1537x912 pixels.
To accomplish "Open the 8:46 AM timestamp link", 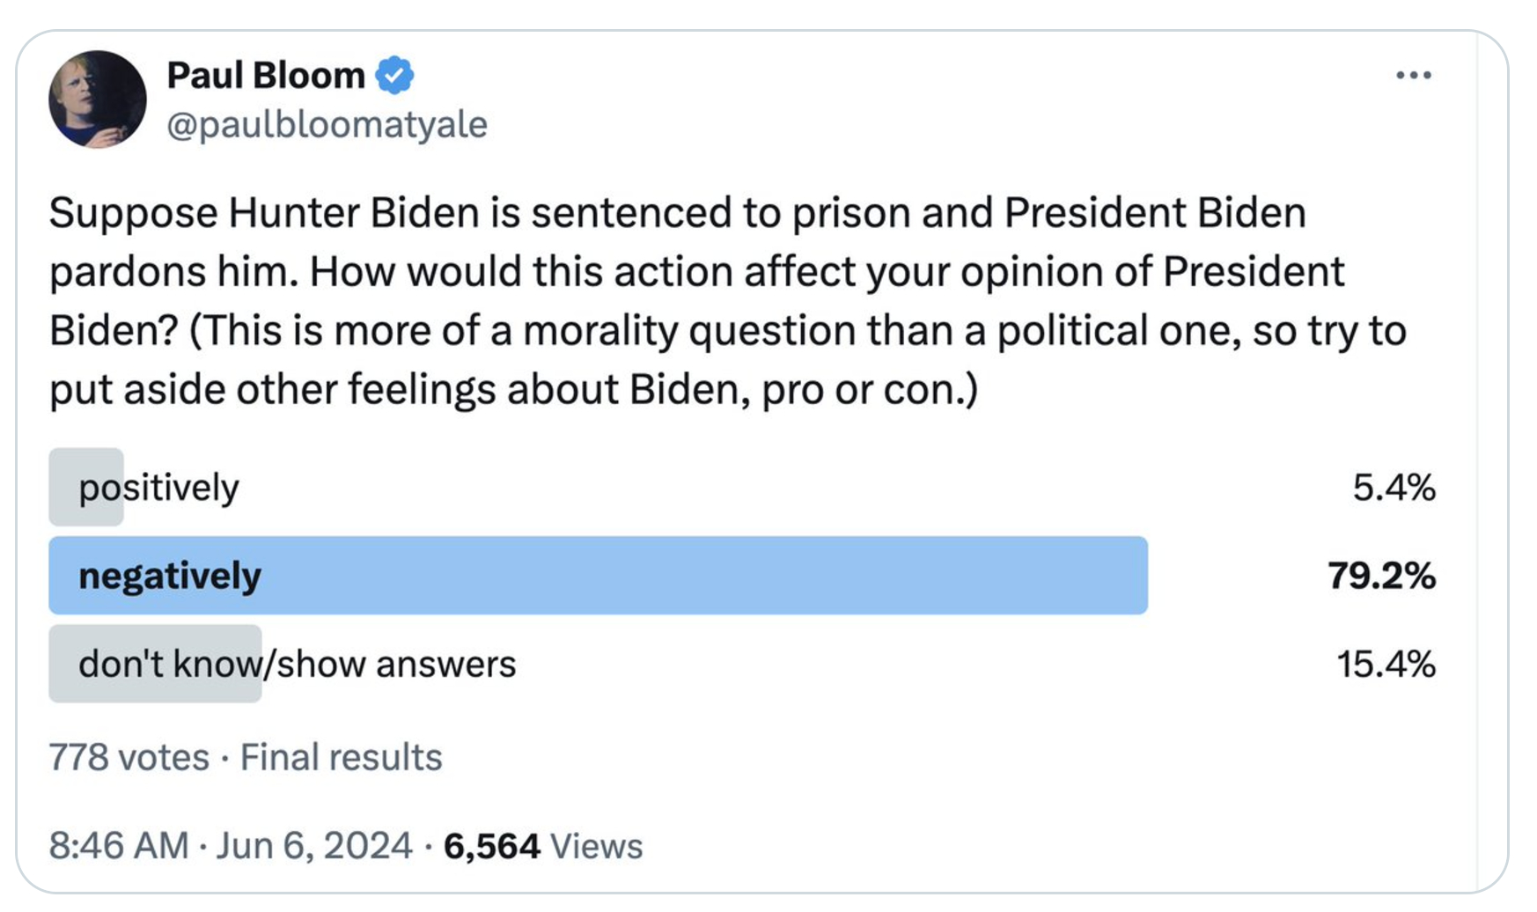I will coord(119,846).
